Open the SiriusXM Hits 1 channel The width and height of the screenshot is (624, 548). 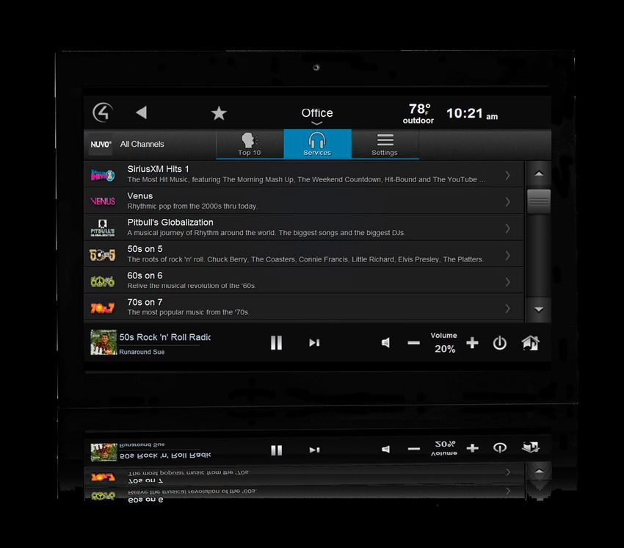304,174
